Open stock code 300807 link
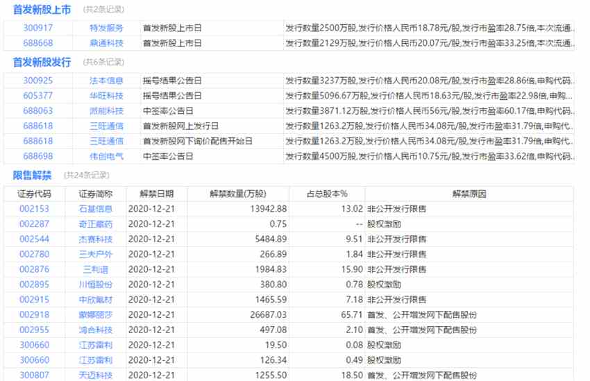Image resolution: width=590 pixels, height=381 pixels. [34, 375]
